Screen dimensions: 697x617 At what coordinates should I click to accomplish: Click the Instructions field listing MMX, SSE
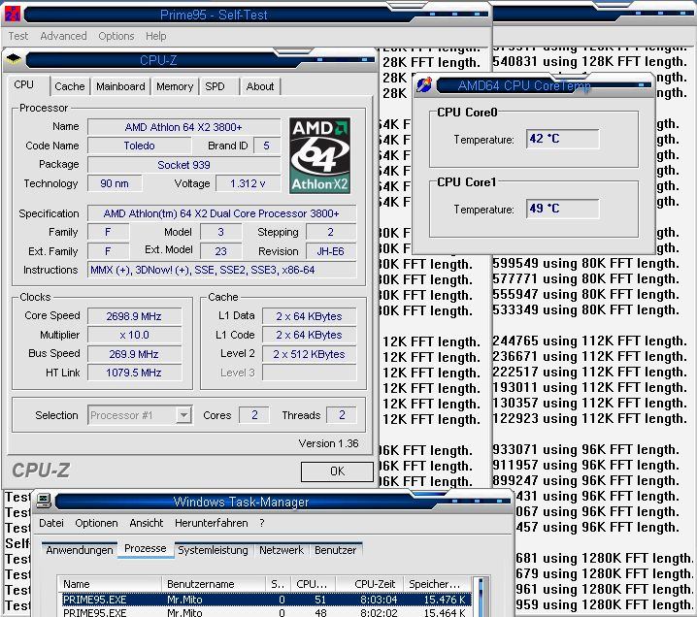[x=221, y=270]
